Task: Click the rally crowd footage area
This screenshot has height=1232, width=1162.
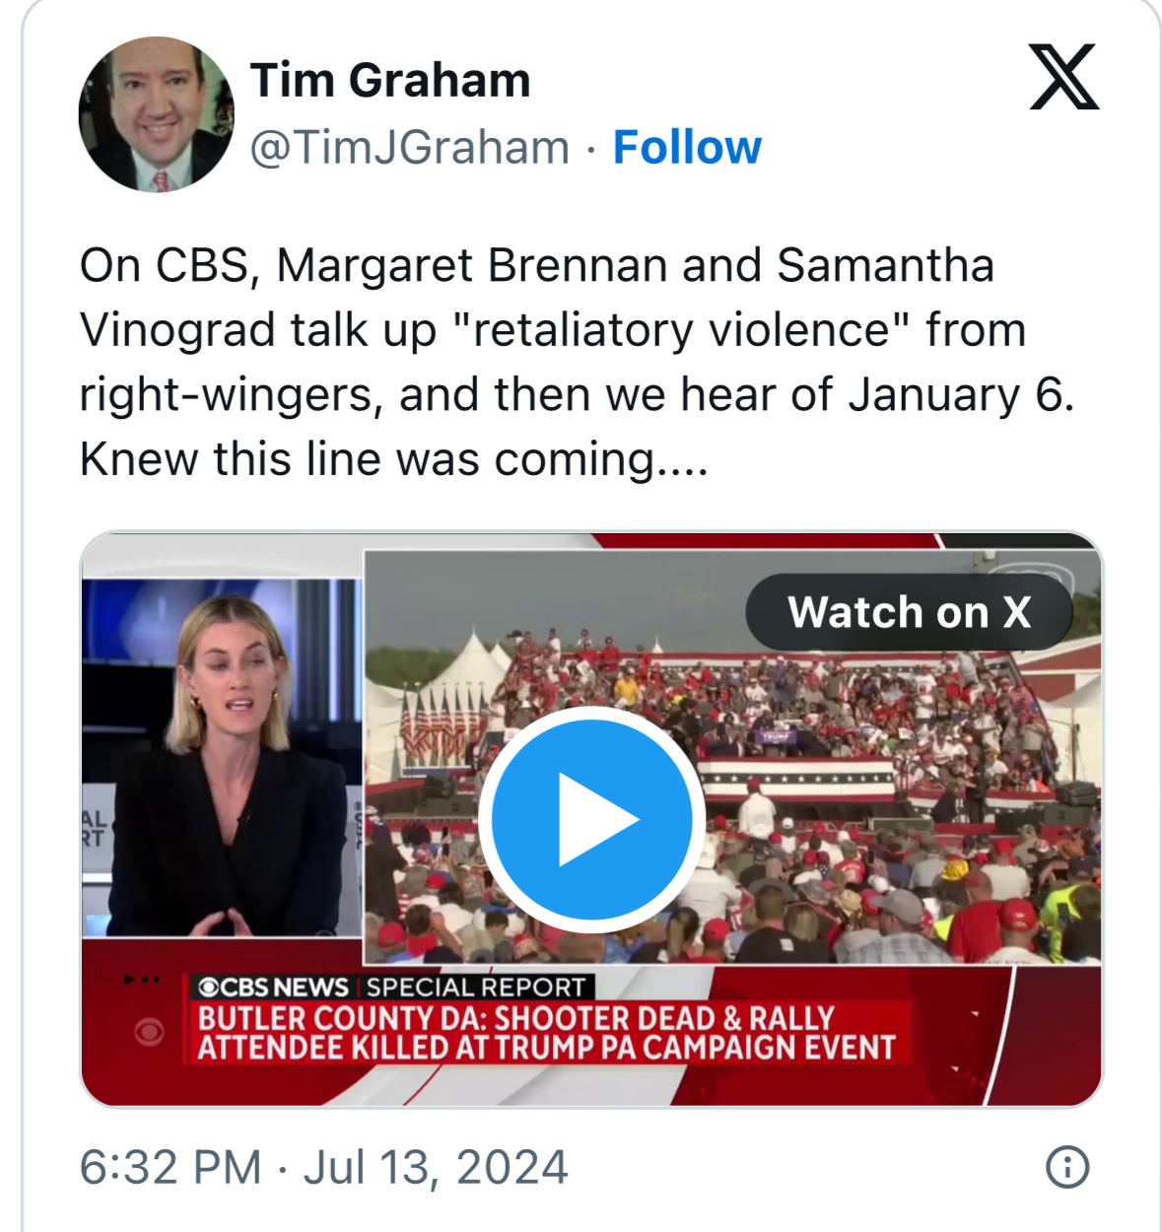Action: click(732, 757)
